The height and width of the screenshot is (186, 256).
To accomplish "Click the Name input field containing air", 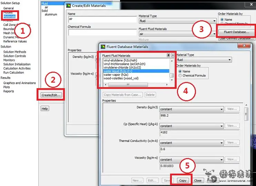I will tap(102, 19).
